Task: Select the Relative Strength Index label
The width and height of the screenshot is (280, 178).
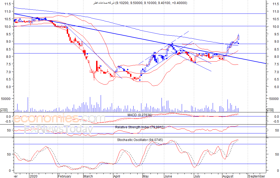Action: [140, 127]
